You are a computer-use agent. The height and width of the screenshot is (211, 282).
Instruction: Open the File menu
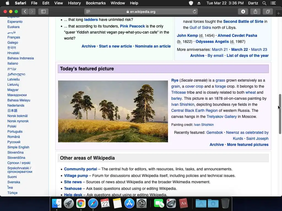pyautogui.click(x=34, y=3)
